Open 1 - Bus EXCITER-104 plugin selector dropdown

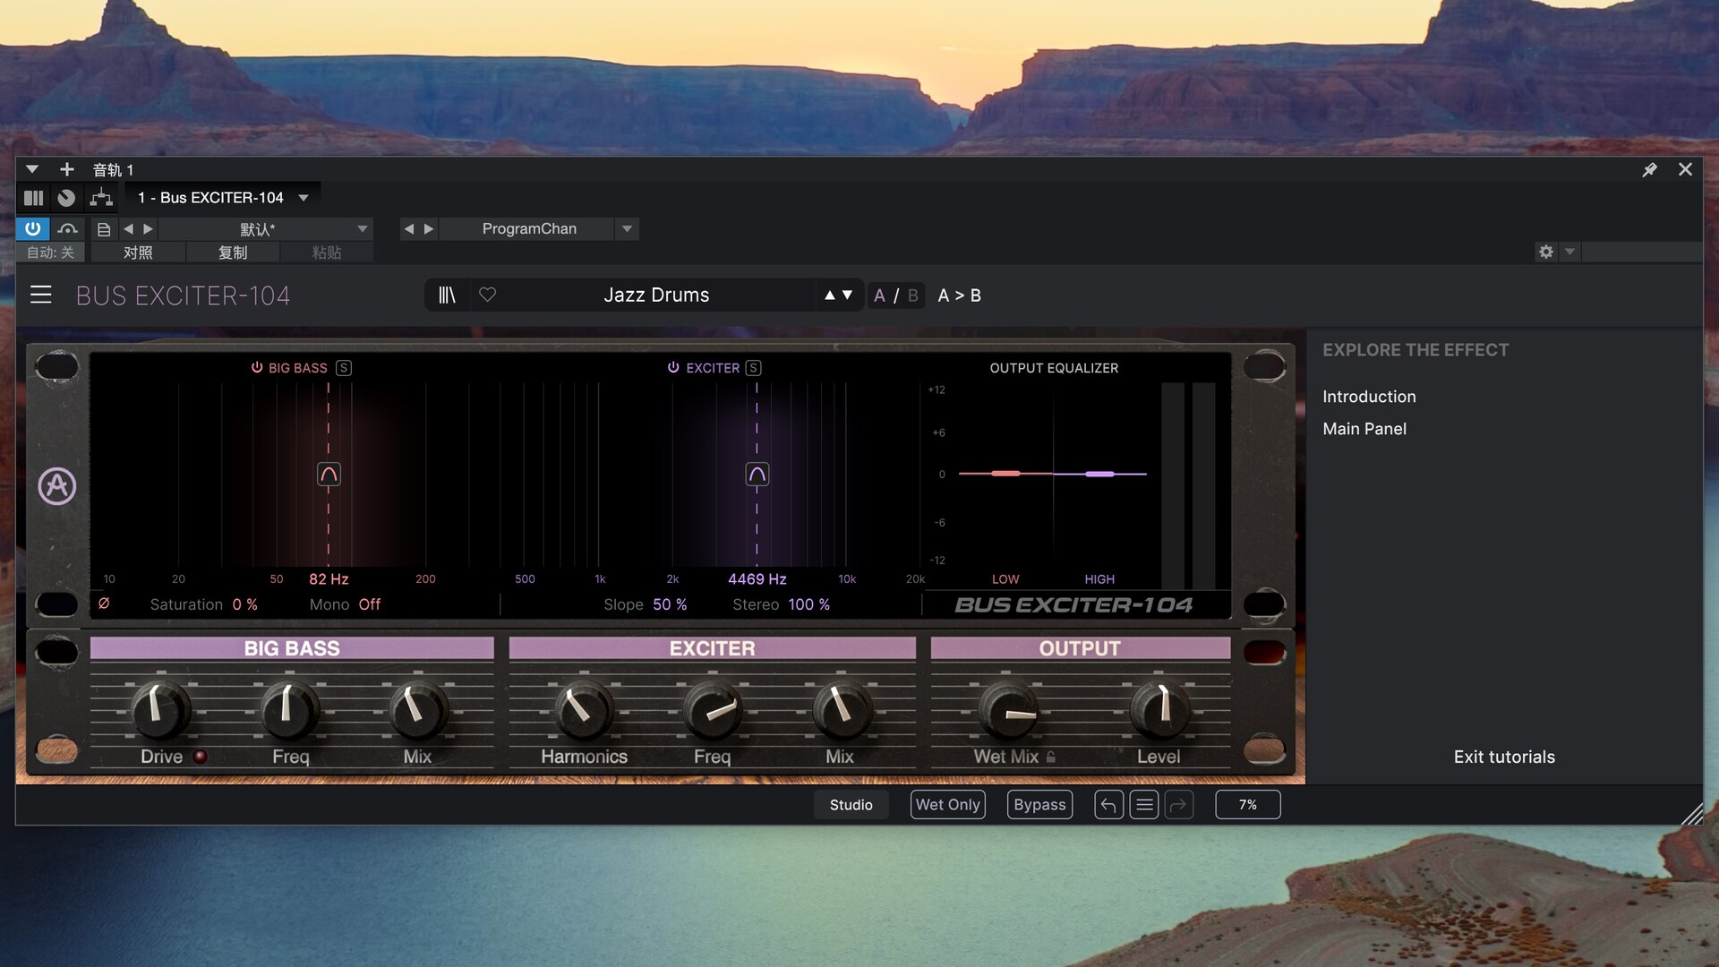pos(222,198)
